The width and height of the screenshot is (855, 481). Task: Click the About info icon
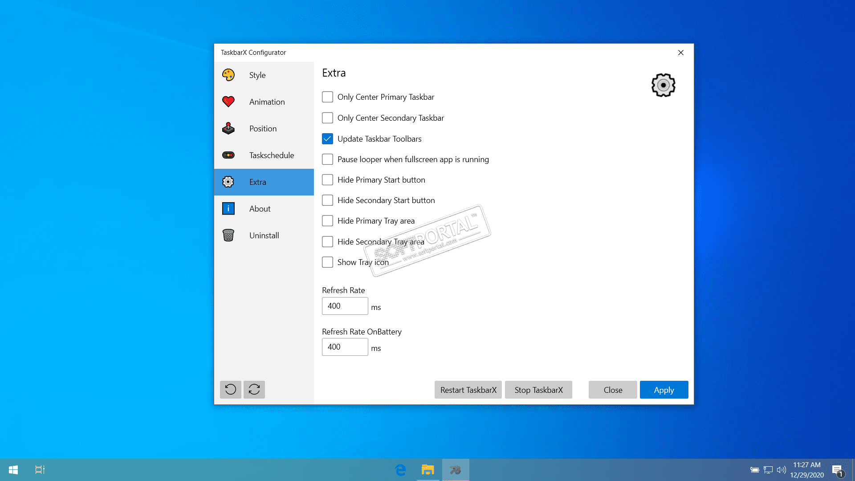coord(228,208)
